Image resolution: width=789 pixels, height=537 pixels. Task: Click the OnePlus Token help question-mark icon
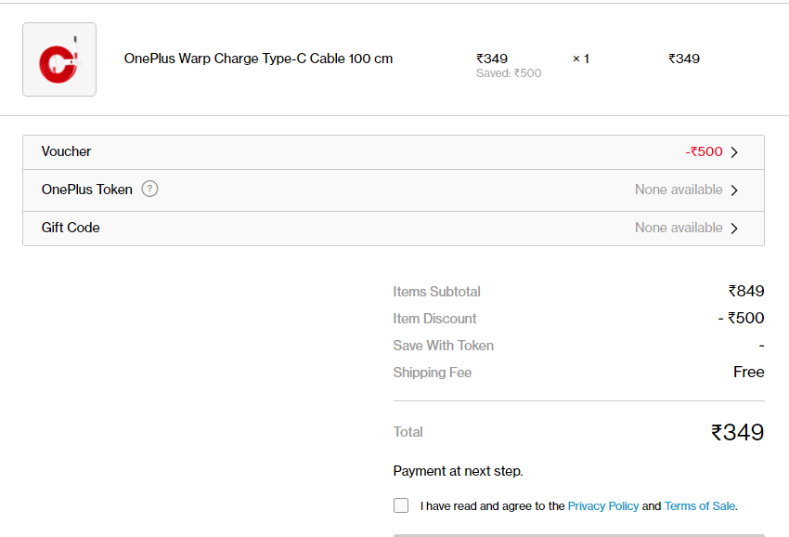point(149,189)
